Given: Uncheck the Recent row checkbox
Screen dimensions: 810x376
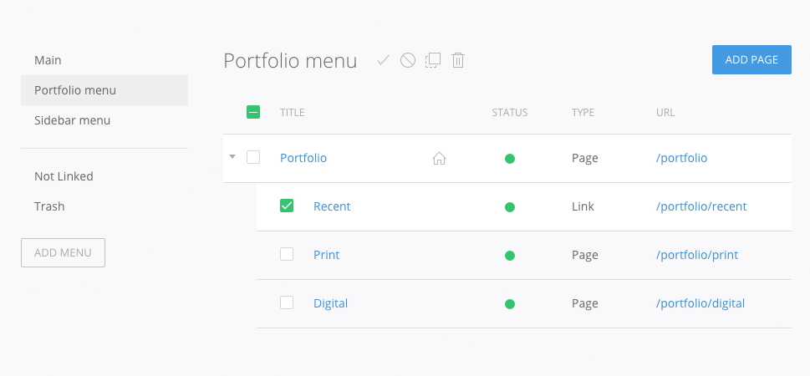Looking at the screenshot, I should point(287,206).
